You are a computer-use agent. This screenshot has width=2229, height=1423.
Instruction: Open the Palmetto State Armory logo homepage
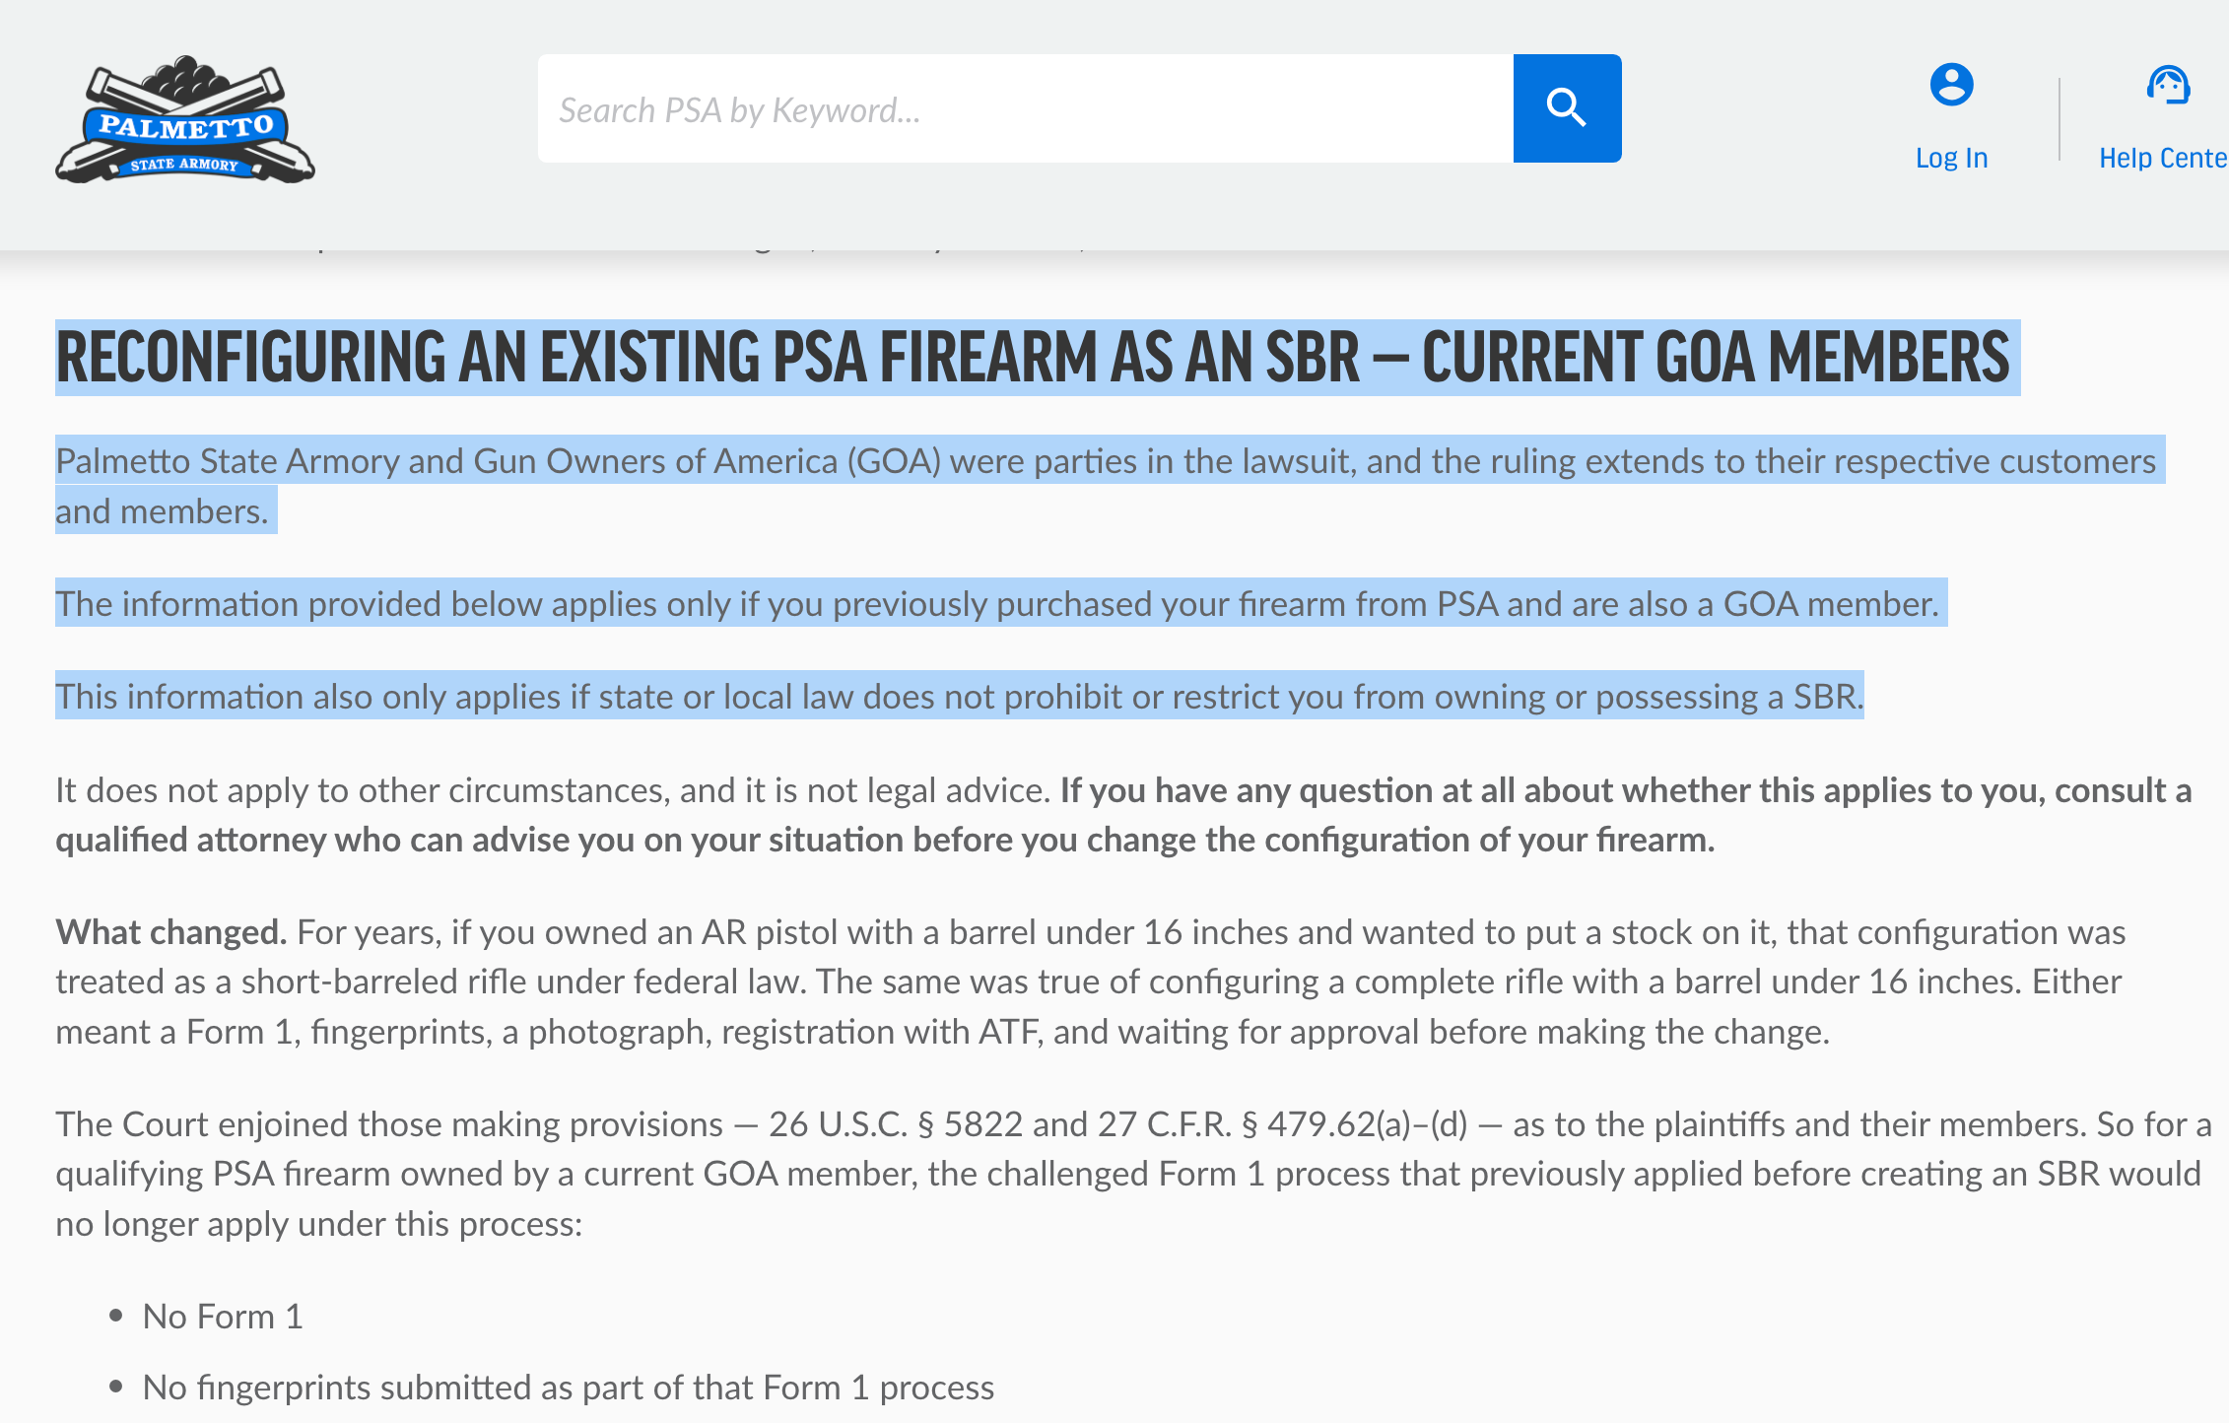click(x=185, y=119)
